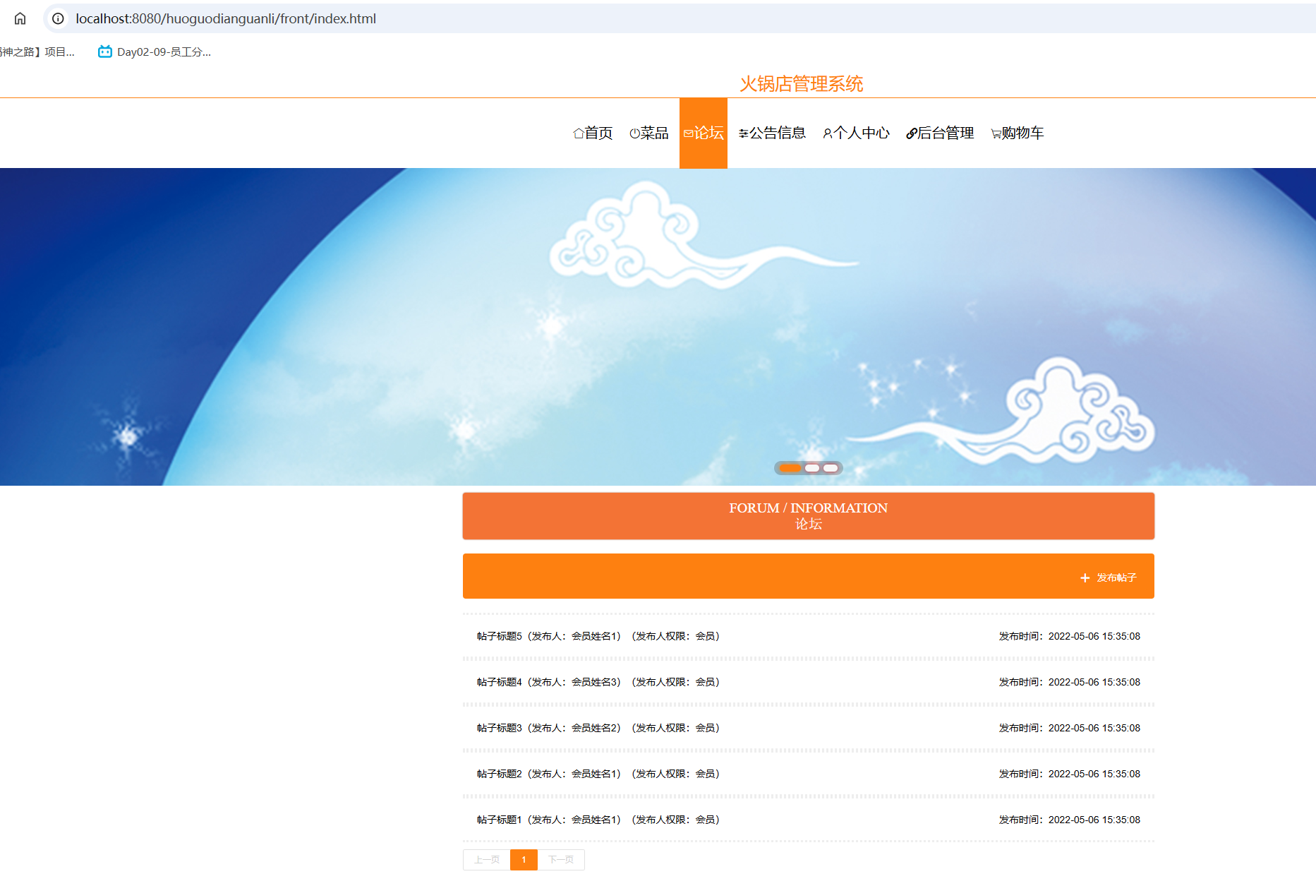This screenshot has height=886, width=1316.
Task: Select the active 论坛 navigation tab
Action: tap(704, 133)
